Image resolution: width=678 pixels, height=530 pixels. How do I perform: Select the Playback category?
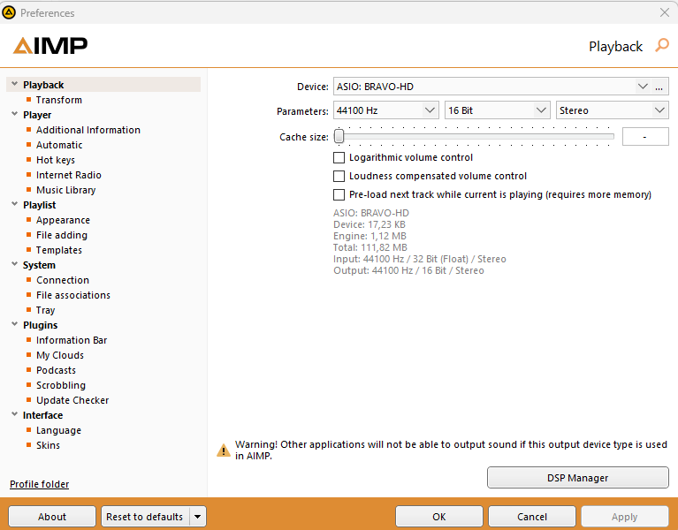tap(43, 85)
